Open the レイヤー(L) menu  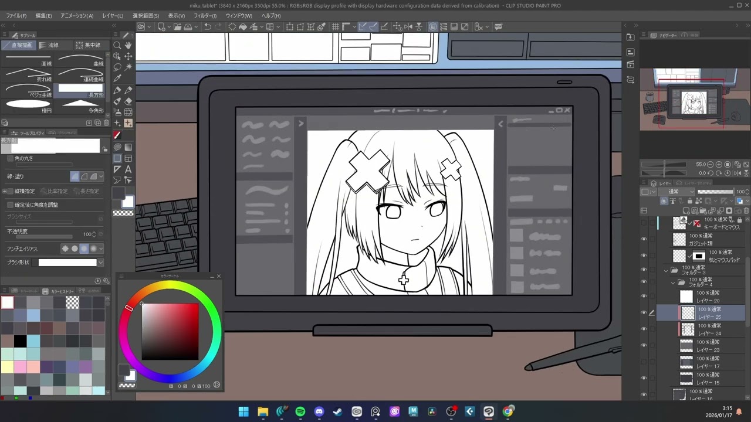pyautogui.click(x=113, y=16)
